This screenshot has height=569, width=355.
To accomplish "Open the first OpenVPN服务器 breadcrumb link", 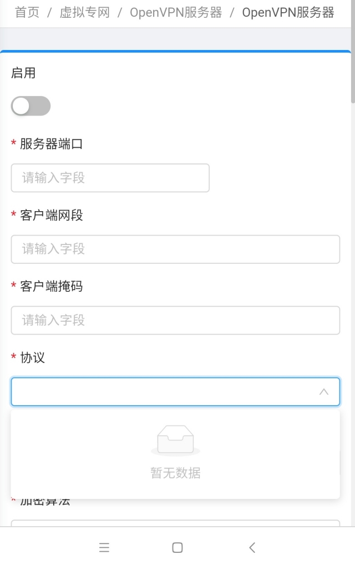I will [176, 12].
